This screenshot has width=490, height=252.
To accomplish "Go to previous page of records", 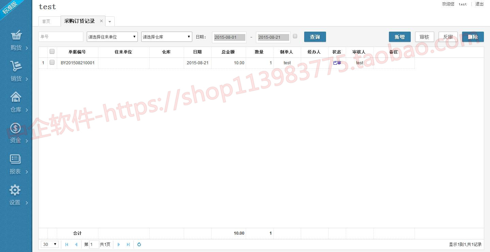I will [76, 244].
